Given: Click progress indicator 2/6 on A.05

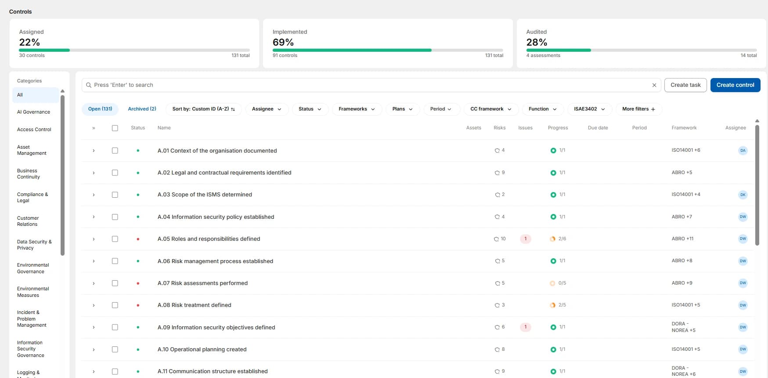Looking at the screenshot, I should click(558, 239).
